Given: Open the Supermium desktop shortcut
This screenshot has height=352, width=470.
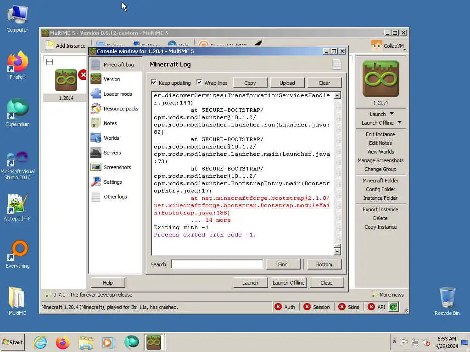Looking at the screenshot, I should point(17,113).
